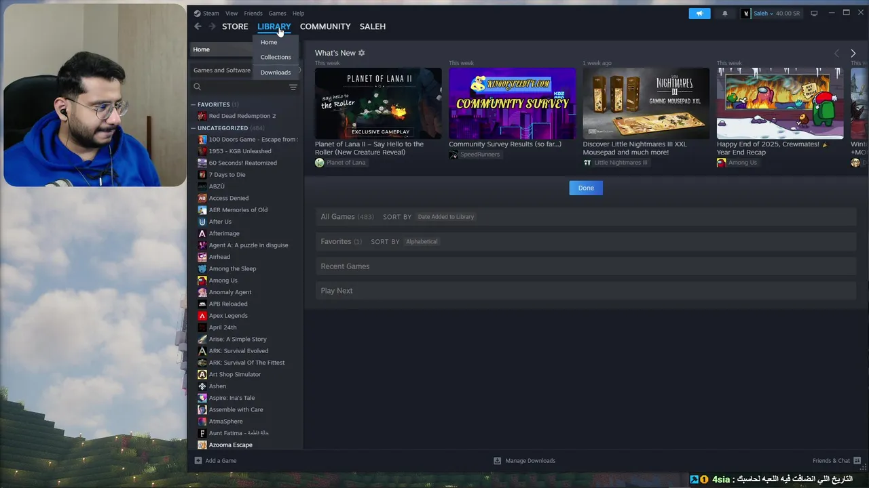Click the Steam logo in title bar
The width and height of the screenshot is (869, 488).
(x=197, y=14)
